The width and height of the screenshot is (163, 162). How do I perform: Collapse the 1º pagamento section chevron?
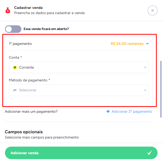coord(148,44)
